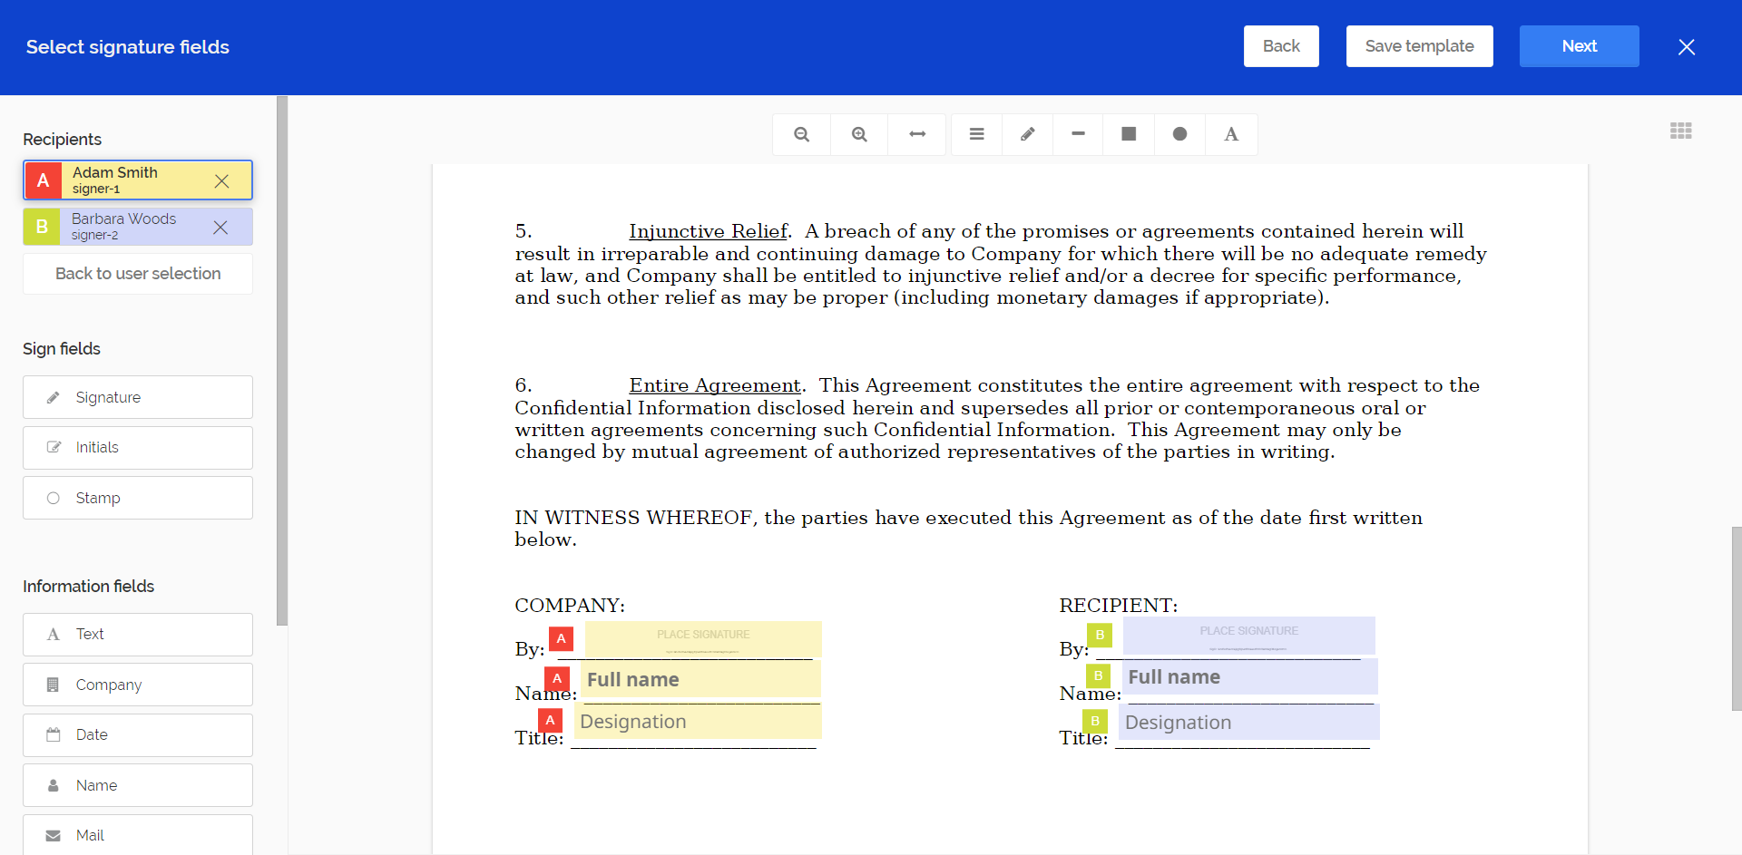This screenshot has height=855, width=1742.
Task: Remove Adam Smith from recipients
Action: pyautogui.click(x=221, y=181)
